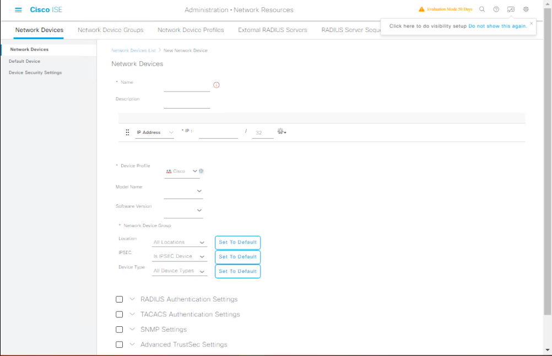Switch to the Network Device Profiles tab
This screenshot has width=552, height=356.
coord(191,30)
